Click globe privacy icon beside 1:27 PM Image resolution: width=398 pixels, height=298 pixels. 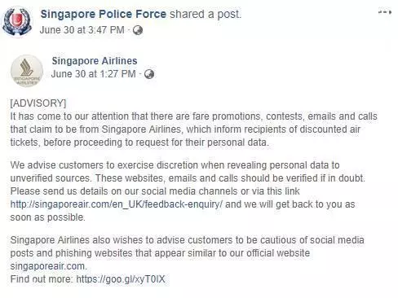point(149,74)
